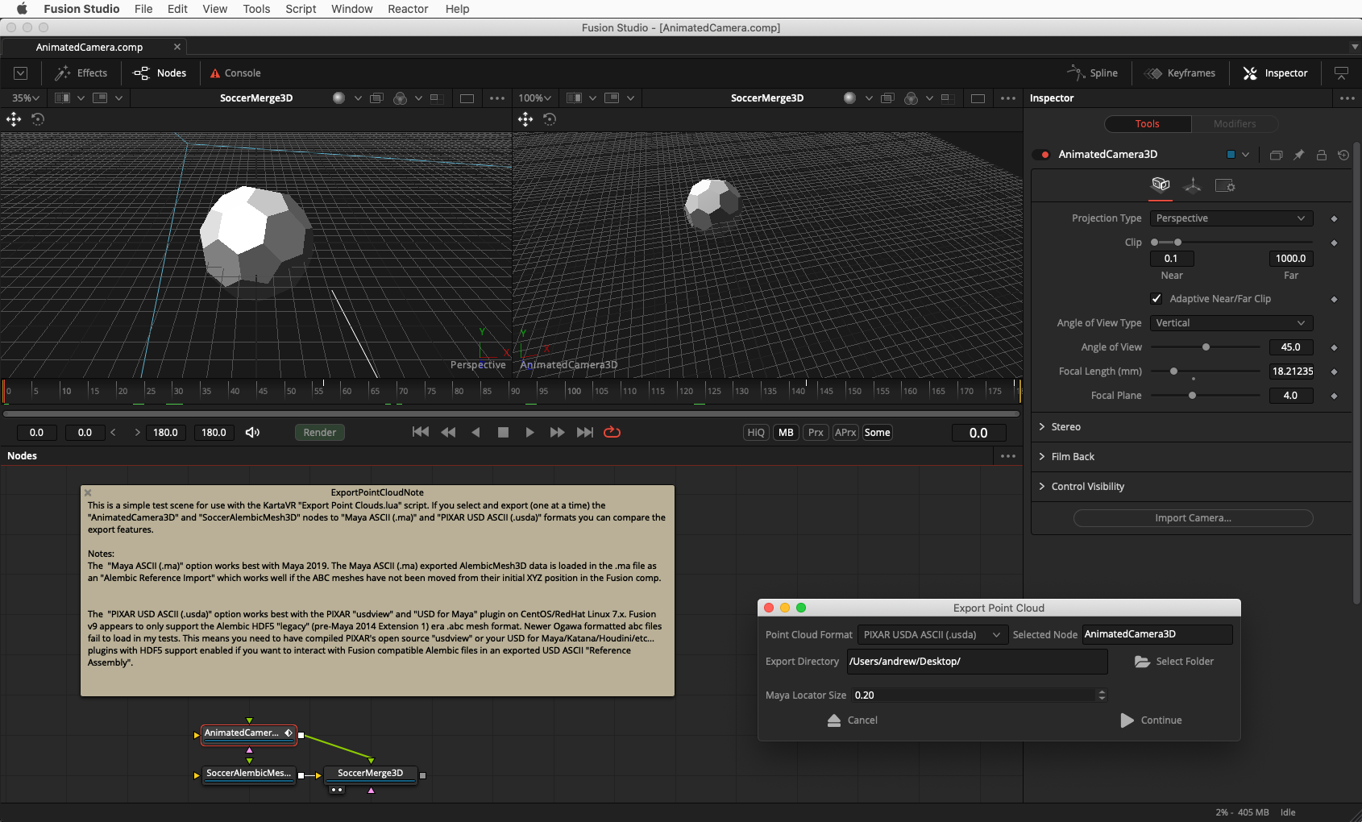The width and height of the screenshot is (1362, 822).
Task: Toggle HiQ high quality mode
Action: [756, 433]
